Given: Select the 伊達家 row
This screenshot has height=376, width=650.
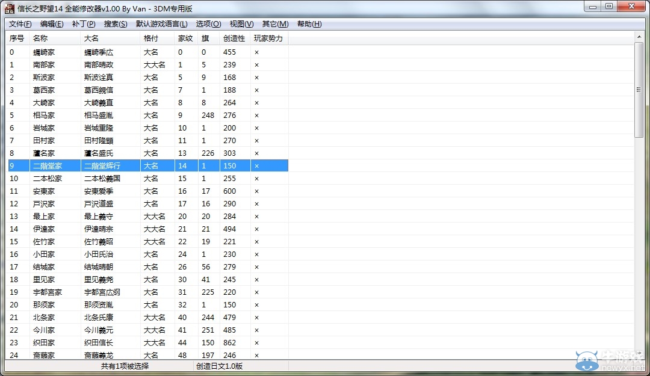Looking at the screenshot, I should (148, 229).
